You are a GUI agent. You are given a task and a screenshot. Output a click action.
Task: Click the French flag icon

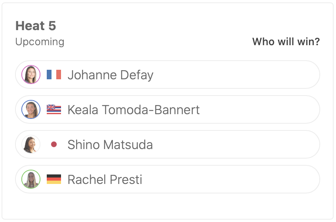(x=54, y=75)
